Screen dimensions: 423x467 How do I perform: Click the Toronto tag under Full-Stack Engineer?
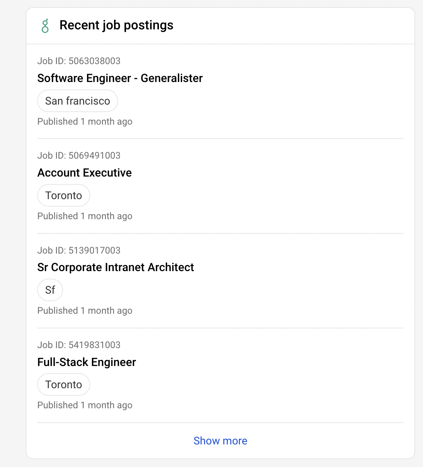pos(64,385)
